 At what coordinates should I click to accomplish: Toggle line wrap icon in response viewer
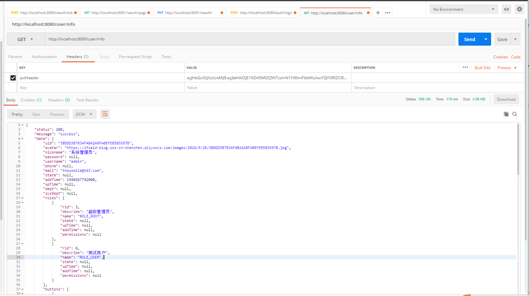(x=105, y=114)
